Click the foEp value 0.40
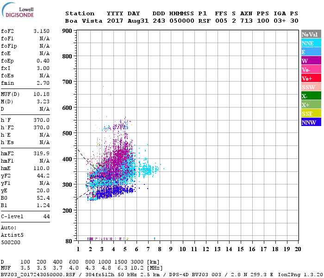Image resolution: width=324 pixels, height=278 pixels. click(43, 61)
